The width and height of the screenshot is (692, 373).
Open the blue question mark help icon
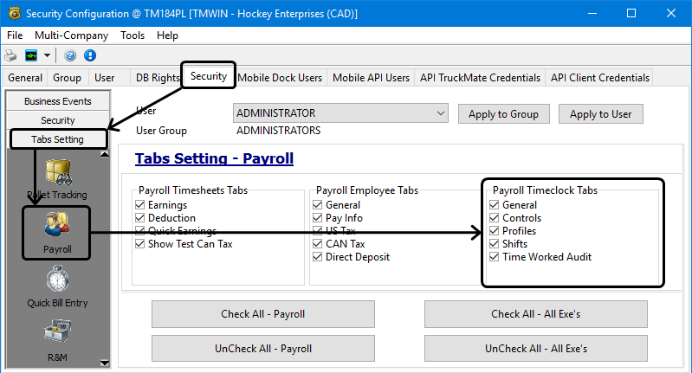[x=70, y=55]
